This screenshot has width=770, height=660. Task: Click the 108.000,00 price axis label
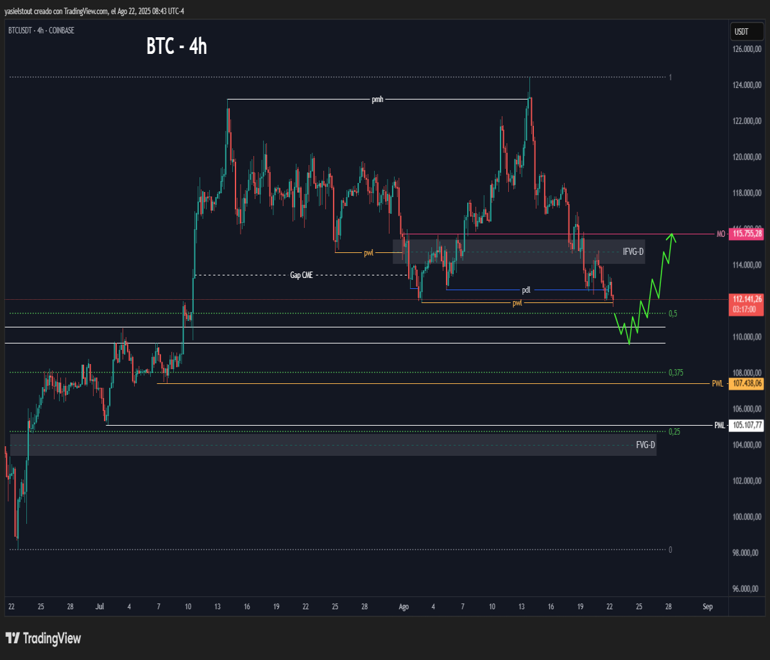point(748,372)
